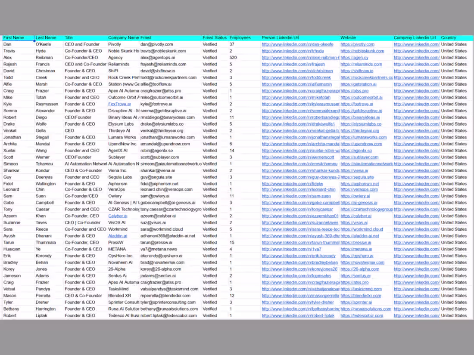This screenshot has width=474, height=355.
Task: Open the FoxTrove.ai company link
Action: click(x=119, y=104)
